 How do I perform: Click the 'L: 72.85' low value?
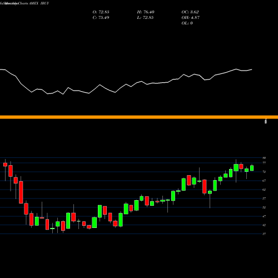145,18
